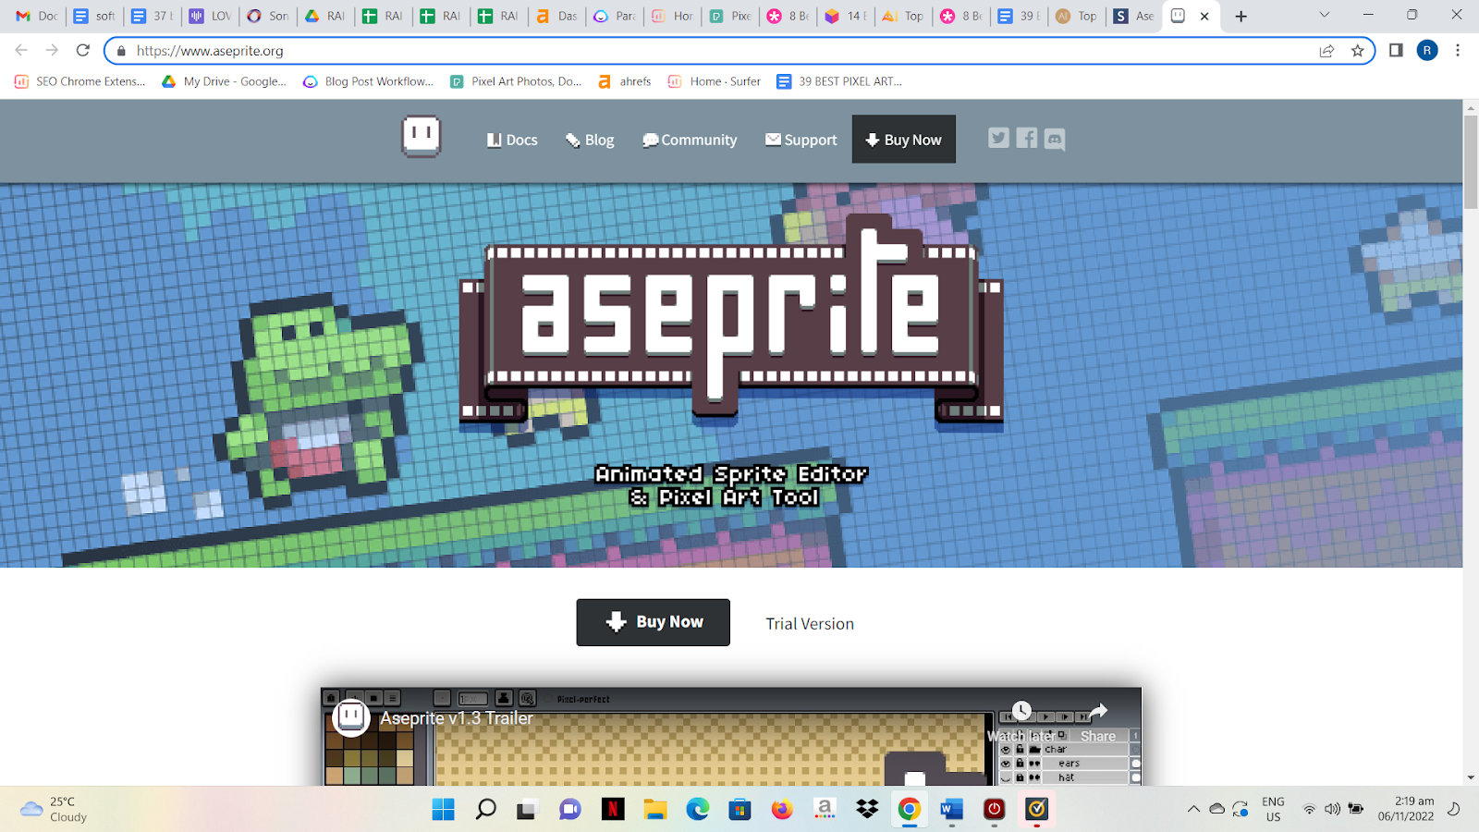Open Dropbox from the taskbar
Image resolution: width=1479 pixels, height=832 pixels.
(867, 810)
